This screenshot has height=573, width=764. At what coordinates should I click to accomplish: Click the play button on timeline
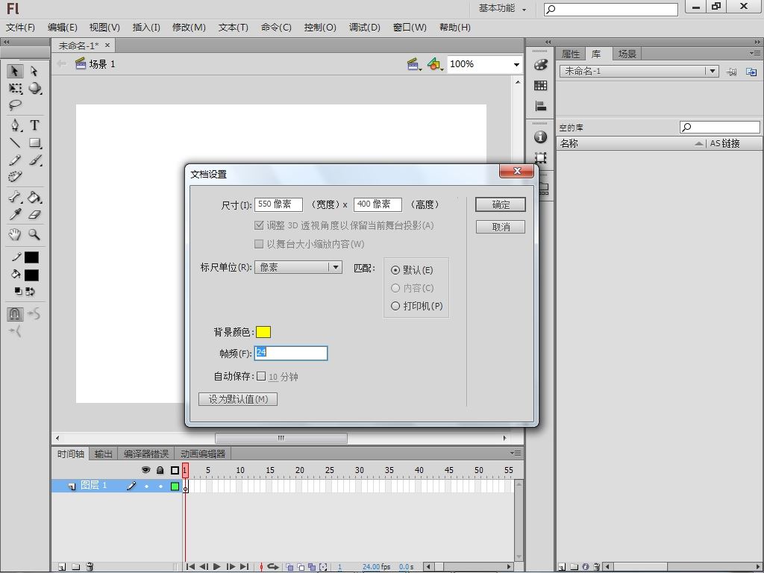[x=217, y=567]
